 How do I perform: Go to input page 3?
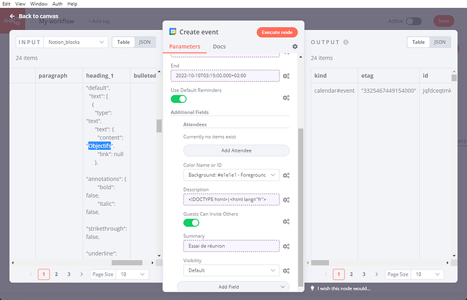(69, 274)
